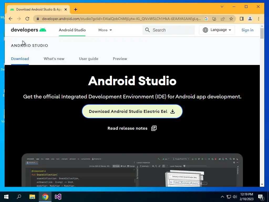Open the notification center icon

(x=261, y=197)
